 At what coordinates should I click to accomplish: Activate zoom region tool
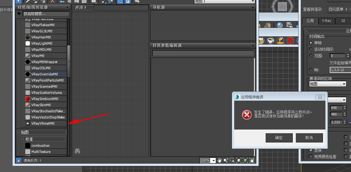[x=232, y=160]
